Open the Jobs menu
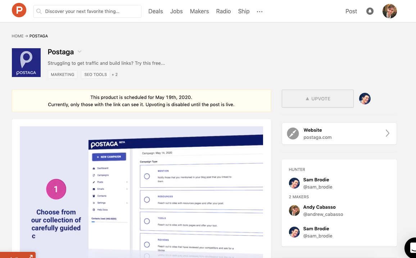416x258 pixels. [x=176, y=11]
